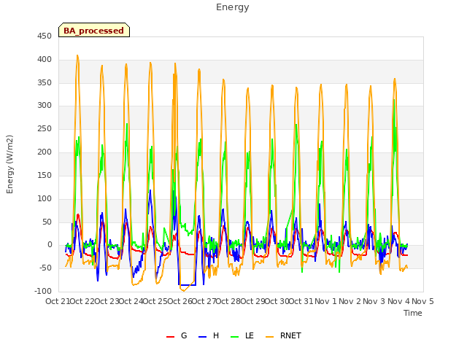Click the 50 y-axis tick label
Image resolution: width=467 pixels, height=350 pixels.
pos(47,222)
